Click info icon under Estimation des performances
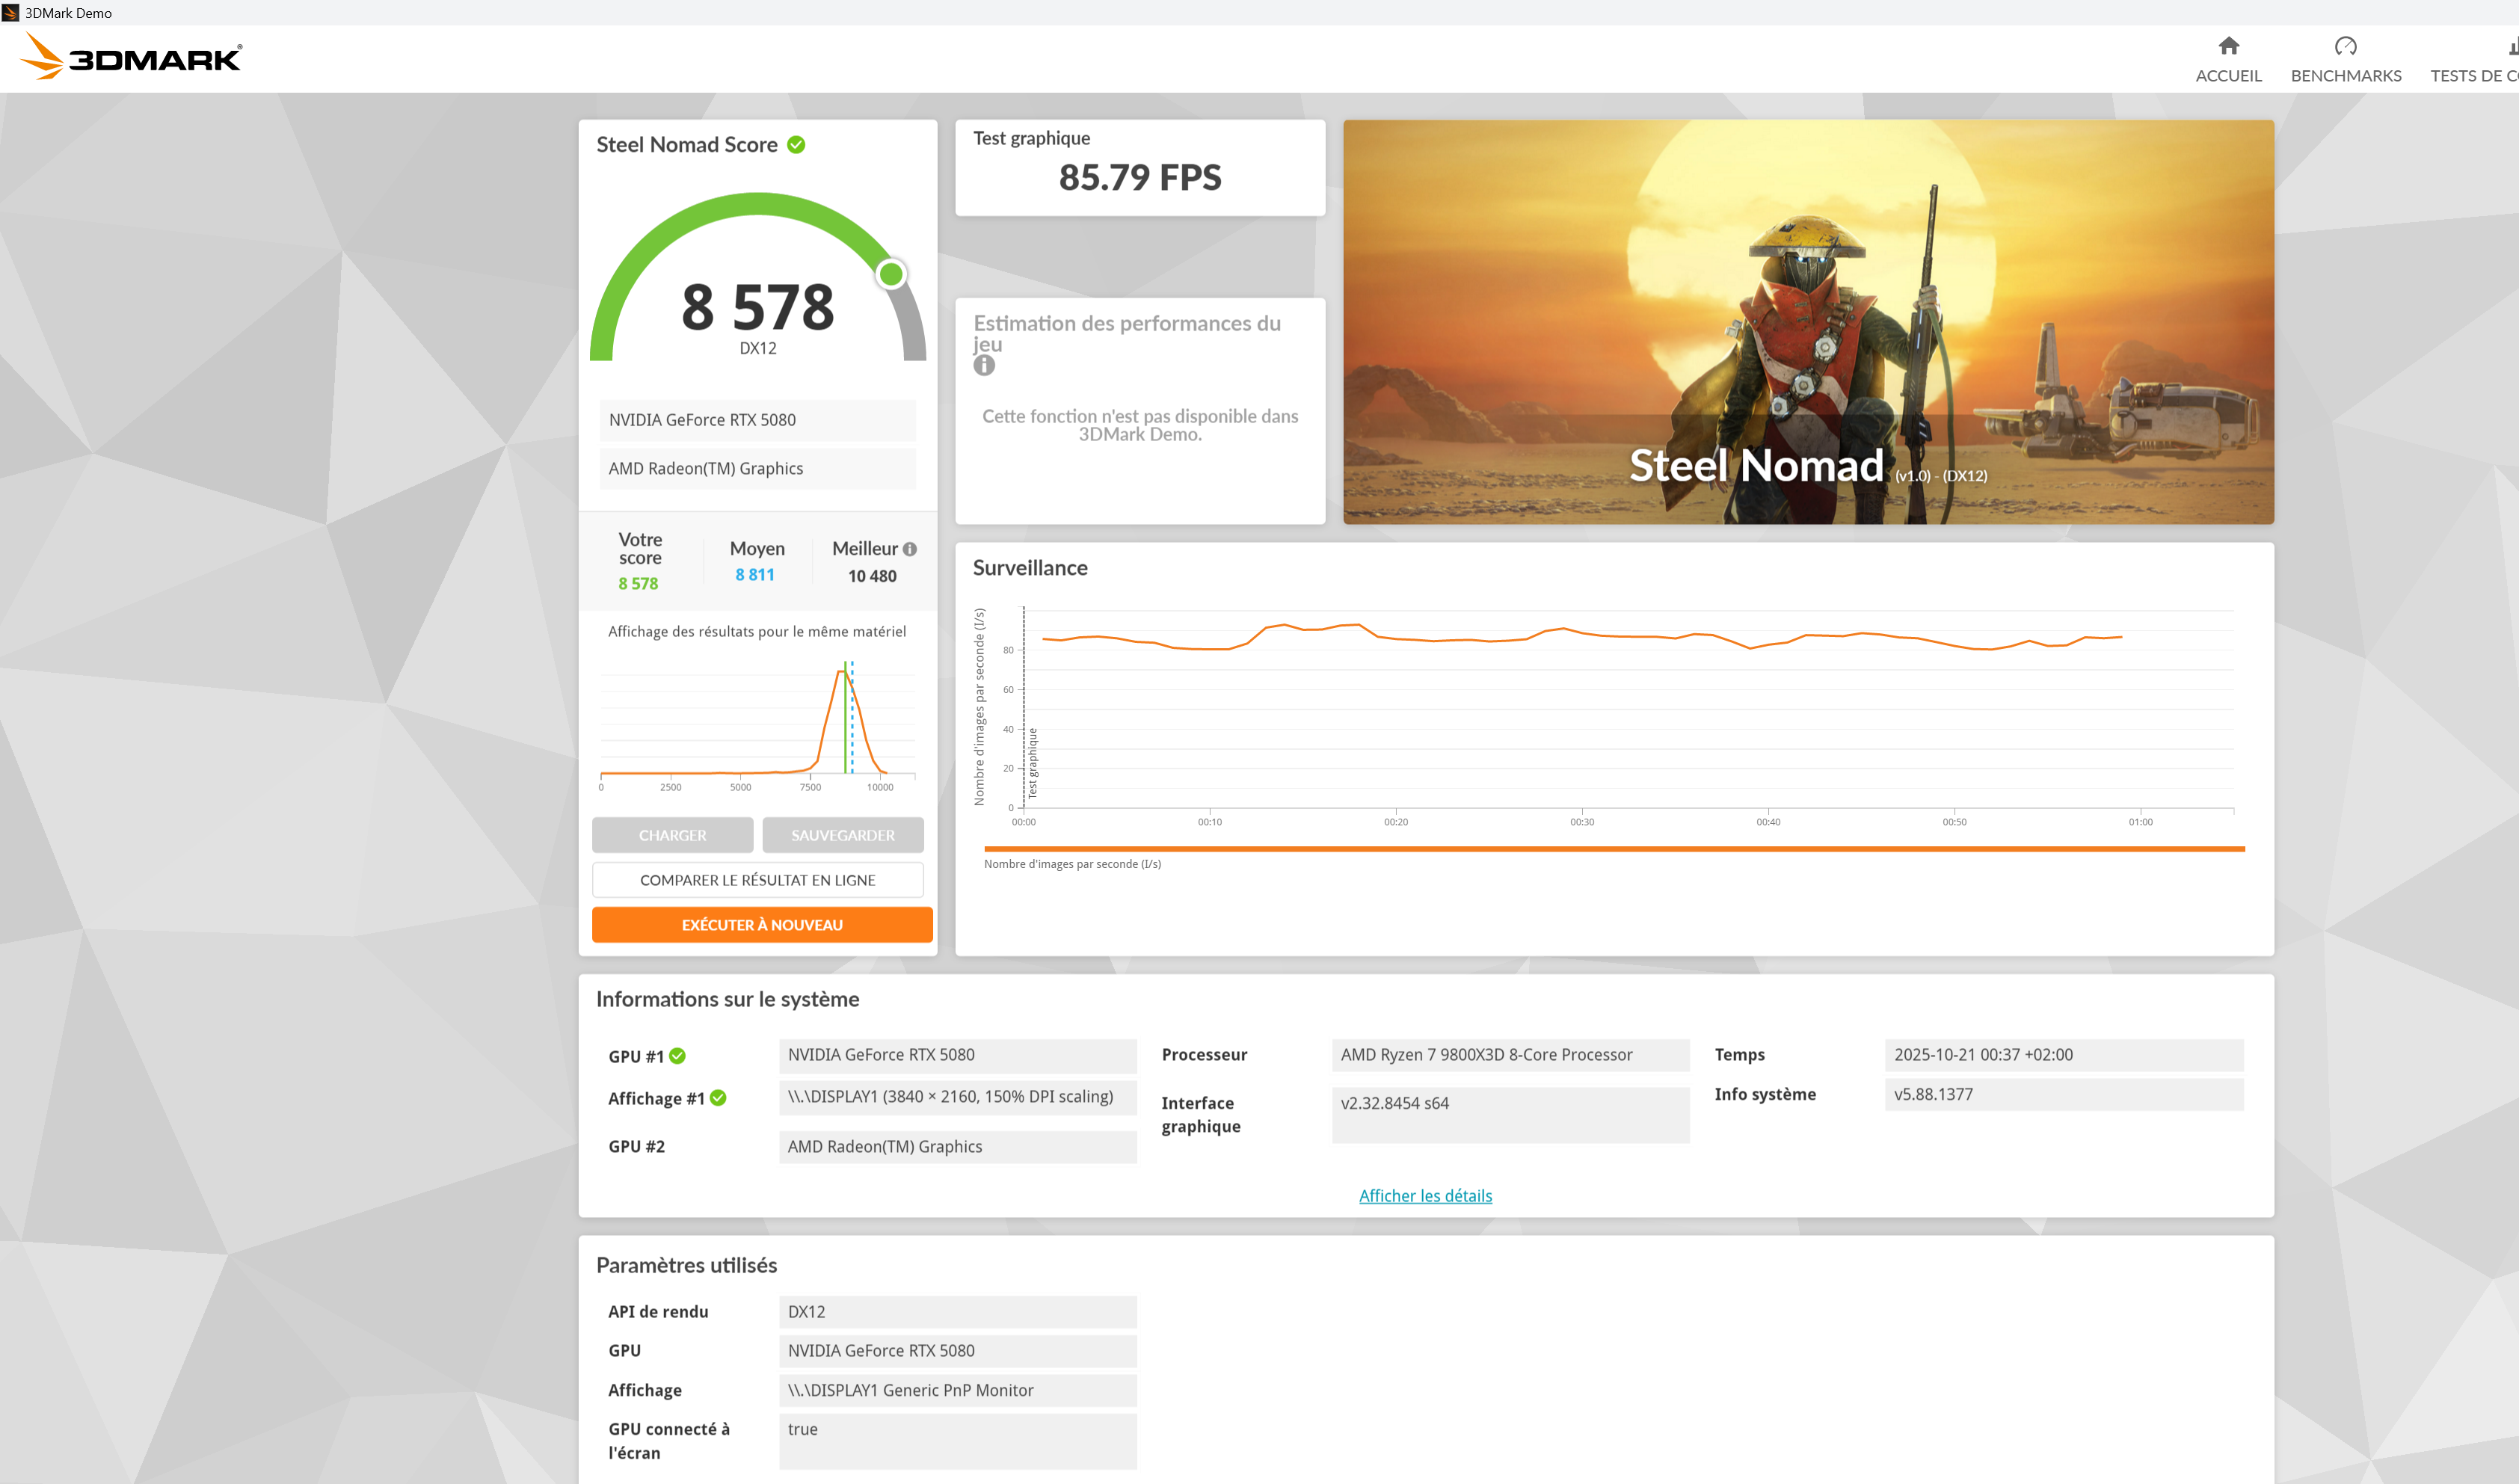 984,366
